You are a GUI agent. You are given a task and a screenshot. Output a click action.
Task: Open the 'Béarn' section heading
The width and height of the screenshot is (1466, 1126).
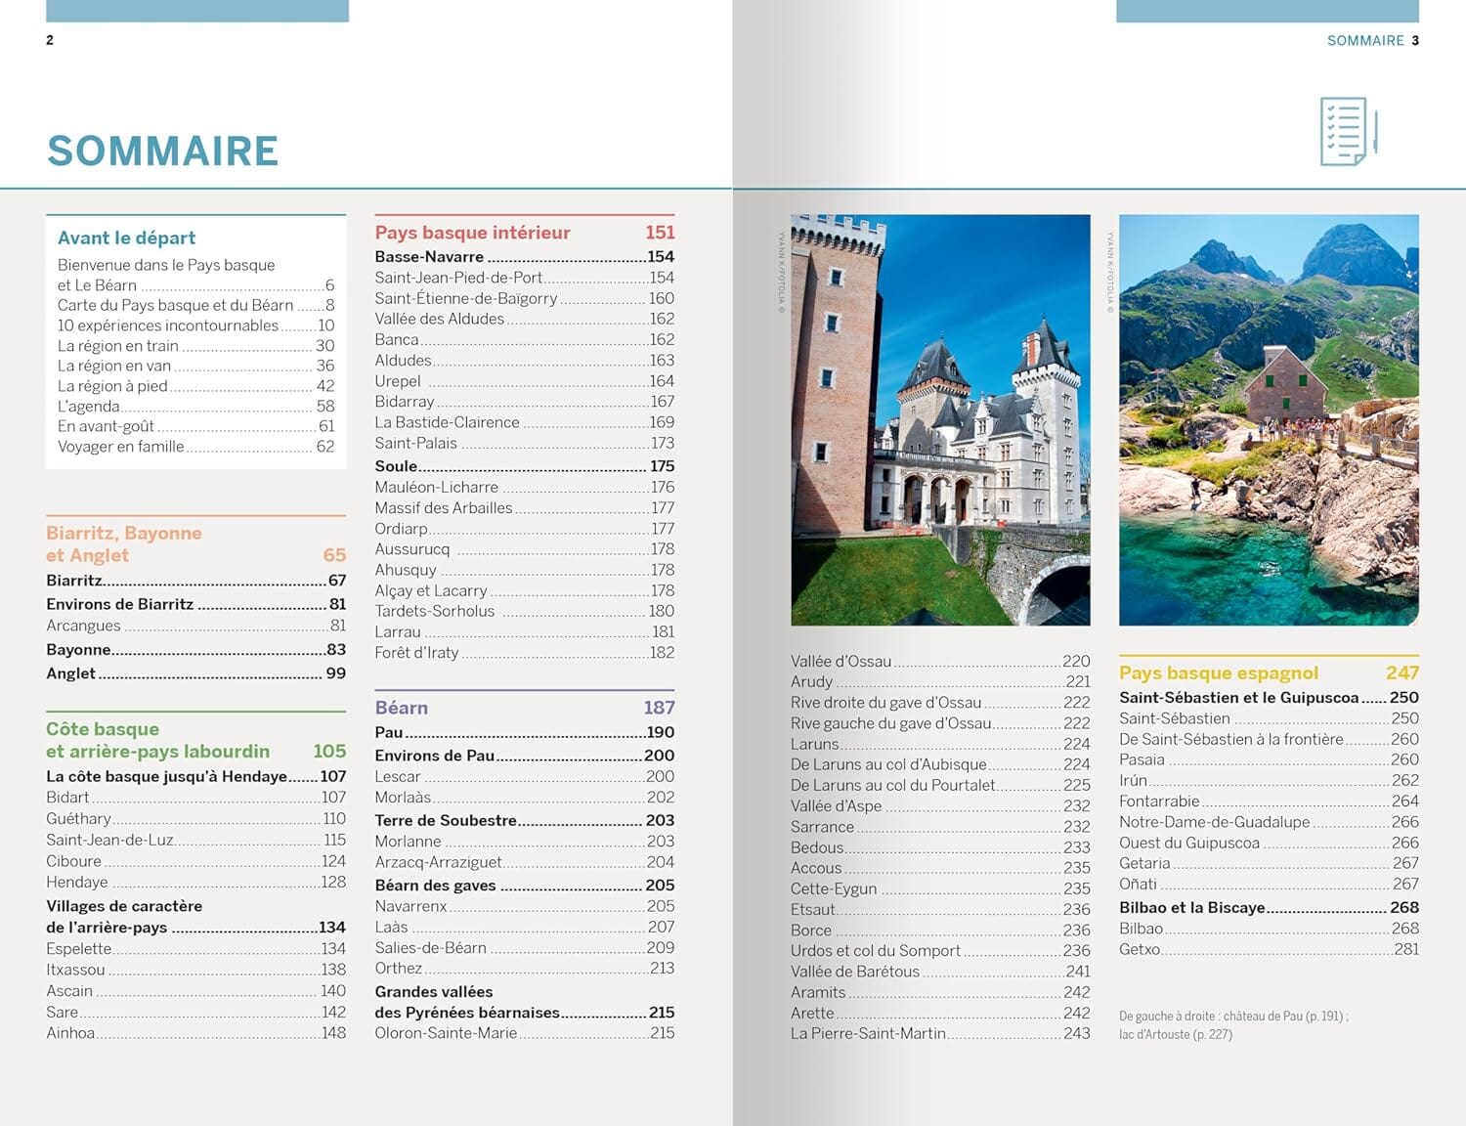[402, 707]
